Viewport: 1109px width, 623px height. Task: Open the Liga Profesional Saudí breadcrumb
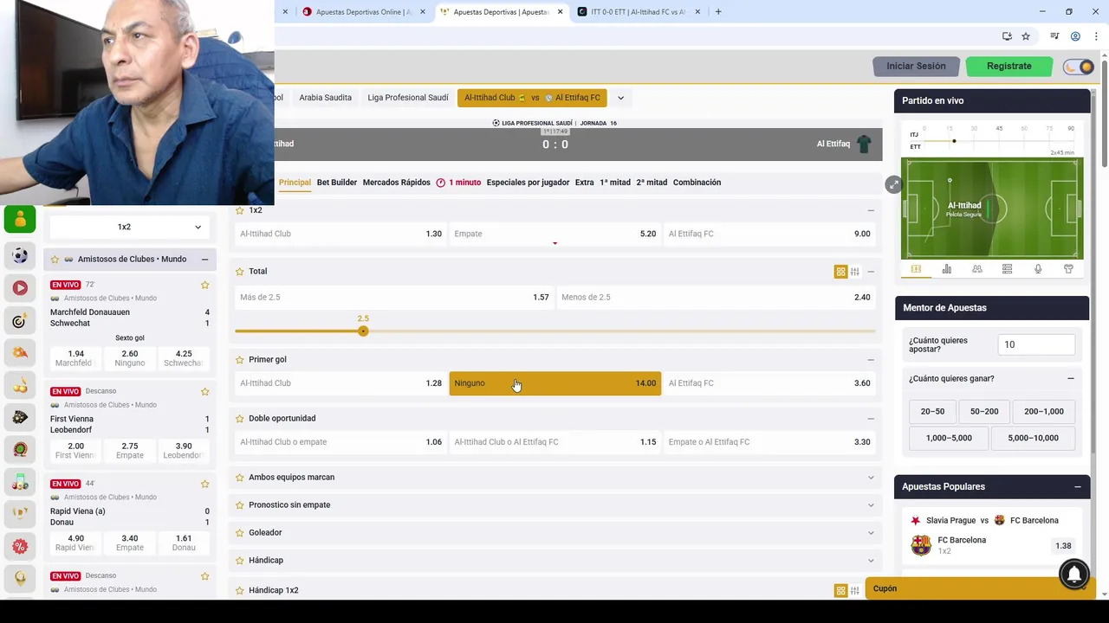point(408,98)
